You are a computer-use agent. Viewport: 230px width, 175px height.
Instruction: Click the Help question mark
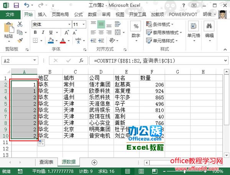coord(183,6)
